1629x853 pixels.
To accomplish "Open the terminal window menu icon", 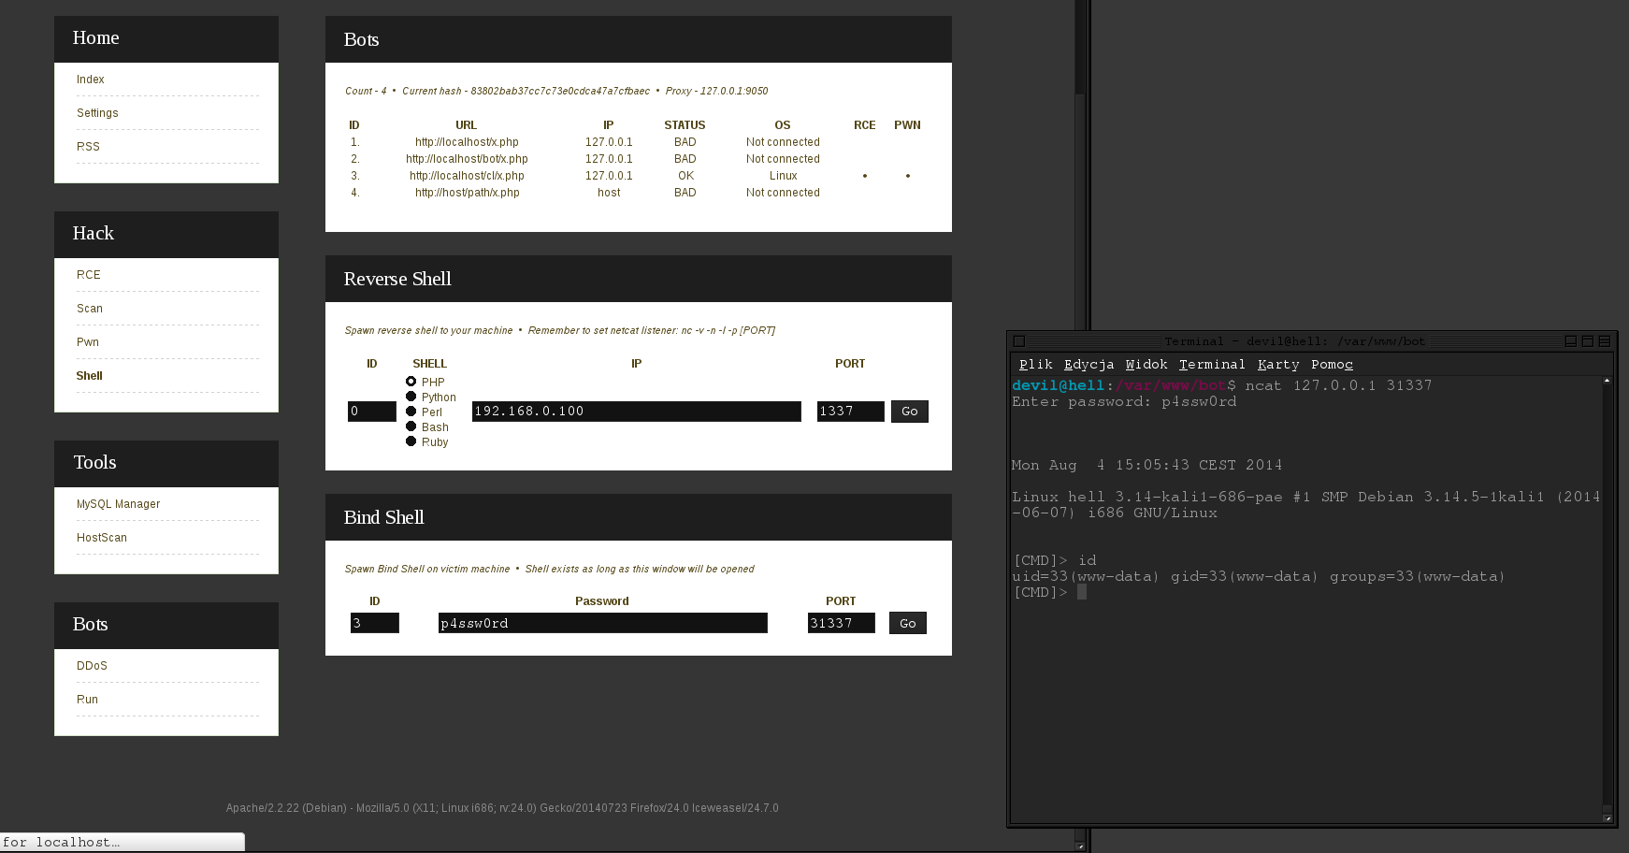I will pos(1019,341).
